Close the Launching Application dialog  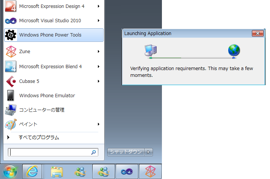(x=258, y=33)
